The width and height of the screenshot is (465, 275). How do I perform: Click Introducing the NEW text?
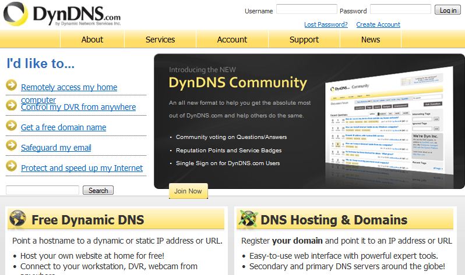coord(203,70)
